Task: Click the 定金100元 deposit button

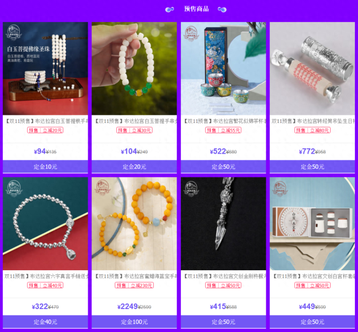Action: coord(134,322)
